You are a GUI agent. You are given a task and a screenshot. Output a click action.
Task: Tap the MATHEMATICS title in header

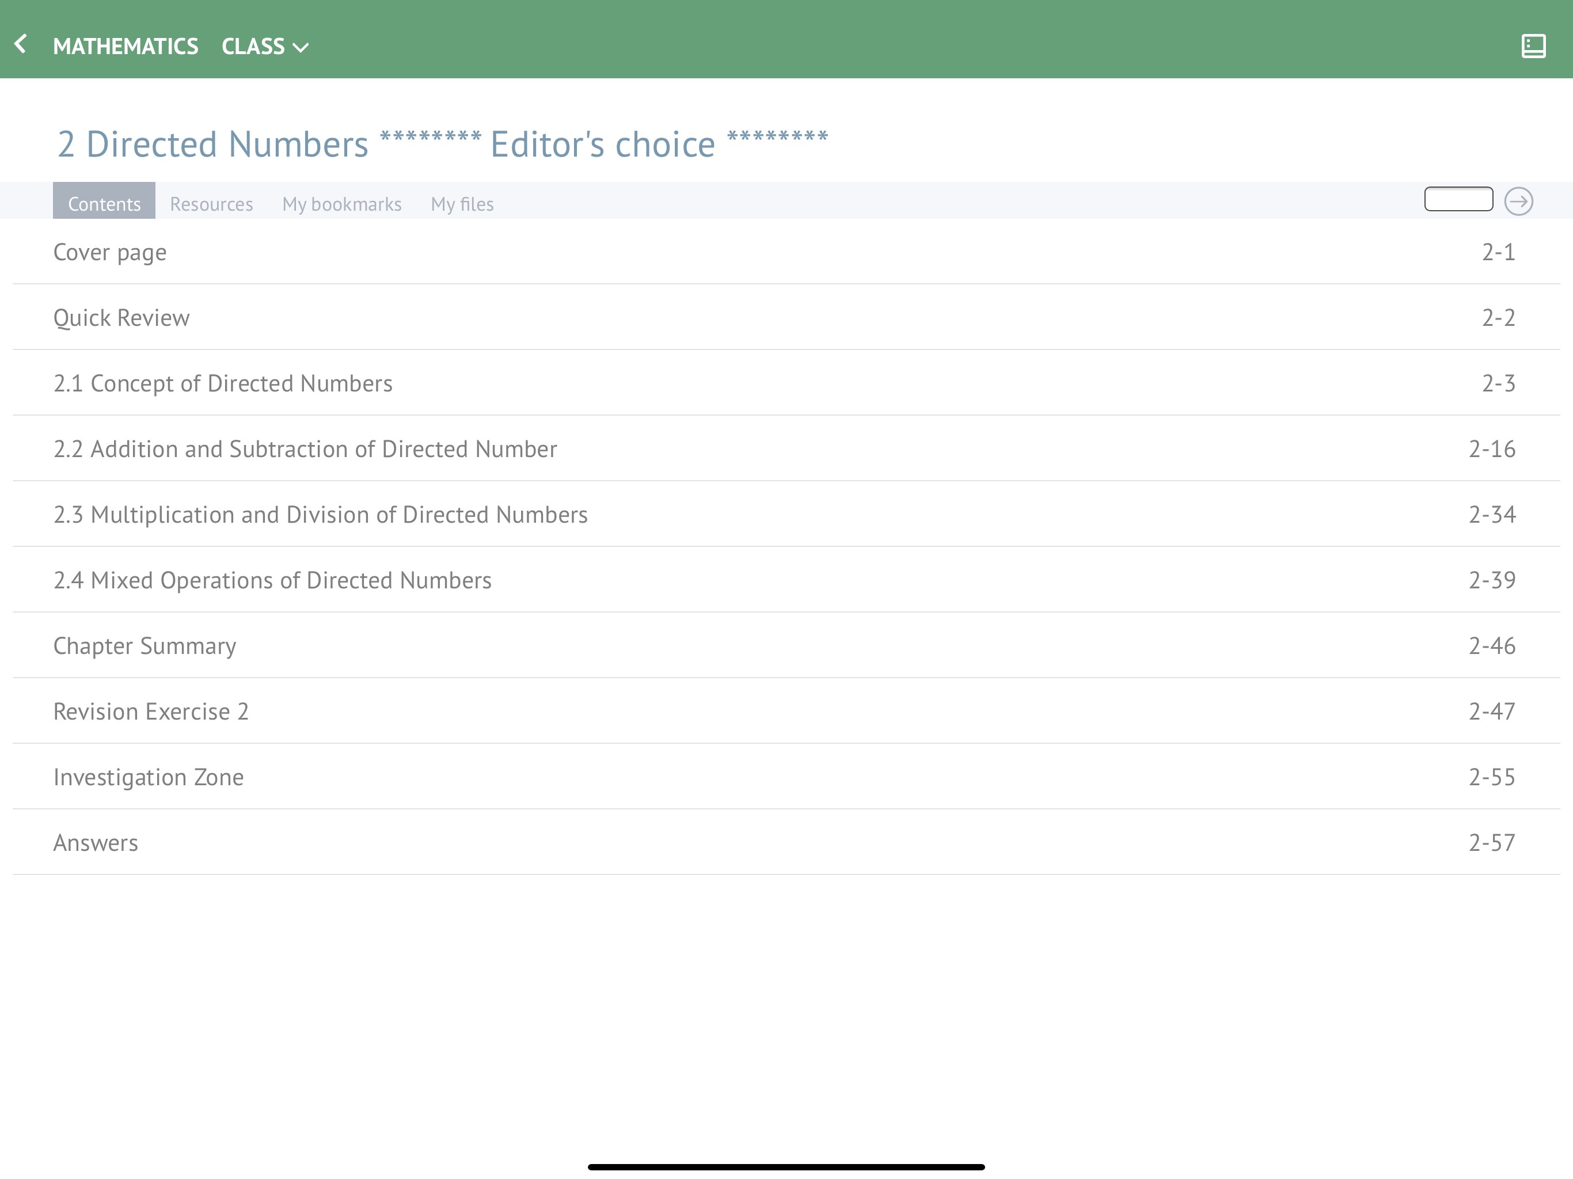125,47
